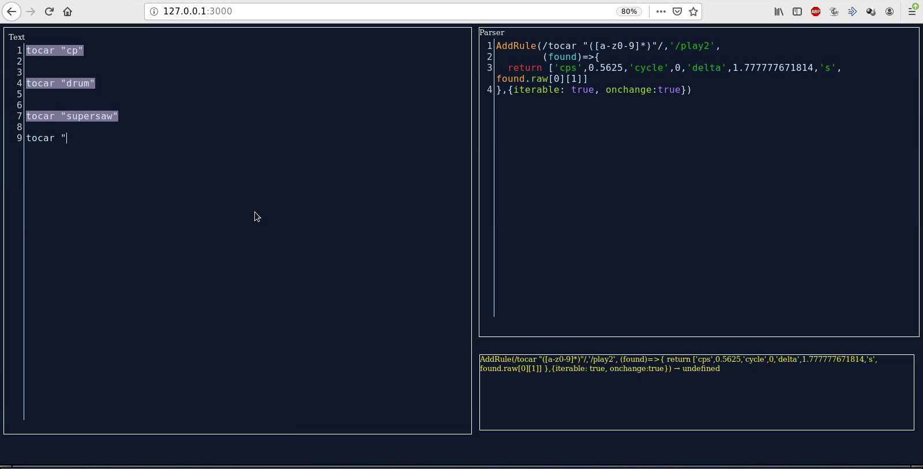Viewport: 923px width, 469px height.
Task: Click the 1.777777671814 delta value
Action: pos(773,68)
